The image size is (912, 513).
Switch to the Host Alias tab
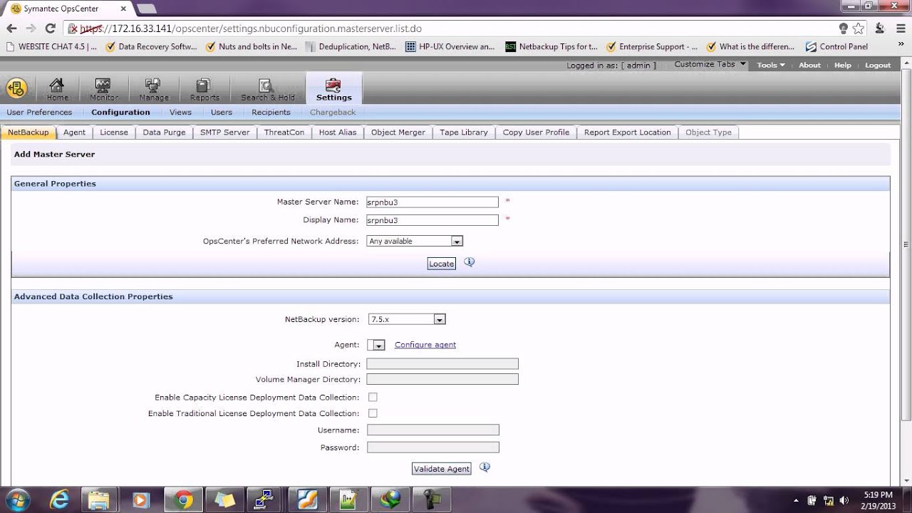pos(338,132)
